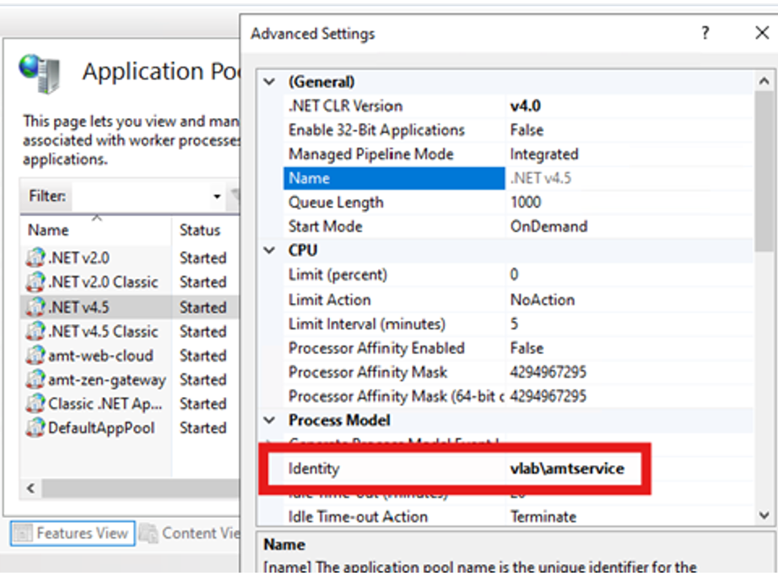Collapse the Process Model section
The image size is (778, 576).
[x=269, y=420]
